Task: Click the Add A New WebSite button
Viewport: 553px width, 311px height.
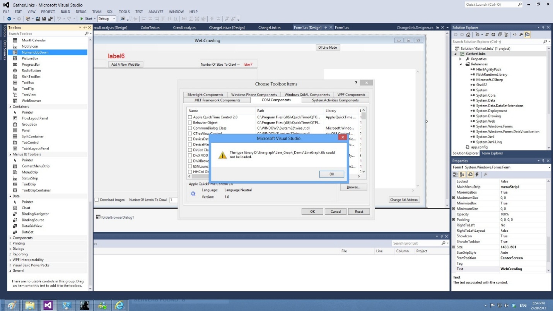Action: click(125, 64)
